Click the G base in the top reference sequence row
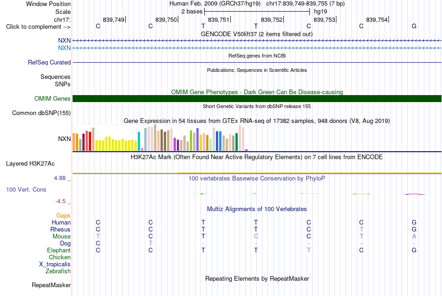This screenshot has height=296, width=442. coord(414,26)
